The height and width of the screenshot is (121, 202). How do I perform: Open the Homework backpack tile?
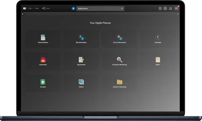[x=43, y=61]
